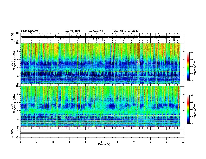Click the "8" kHz tick on ch.1 spectrogram
Viewport: 206px width, 159px height.
[x=18, y=51]
